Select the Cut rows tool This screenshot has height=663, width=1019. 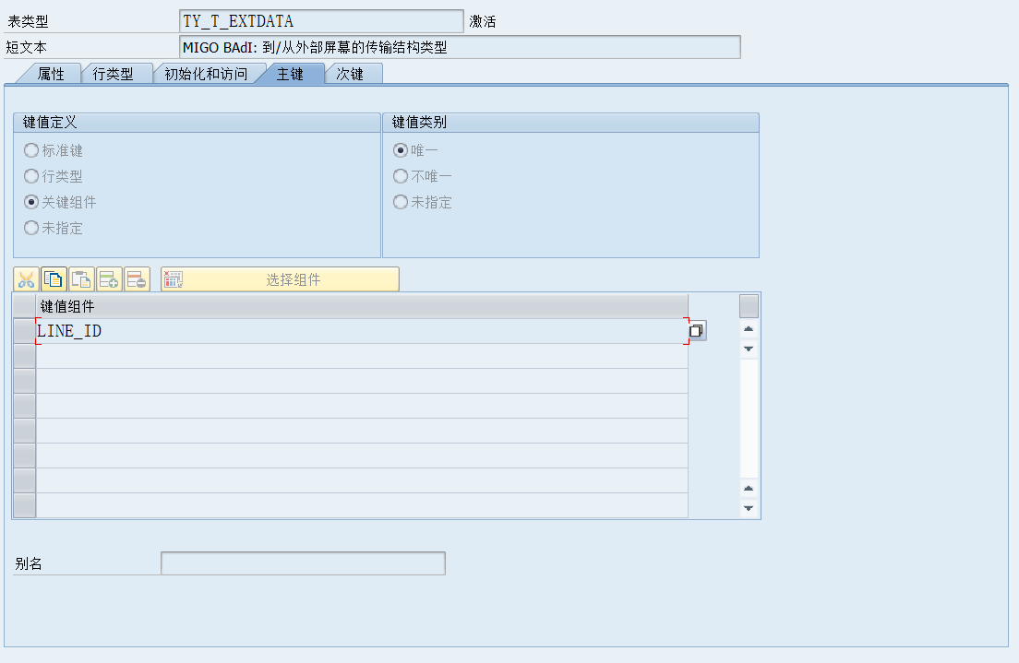(x=25, y=278)
